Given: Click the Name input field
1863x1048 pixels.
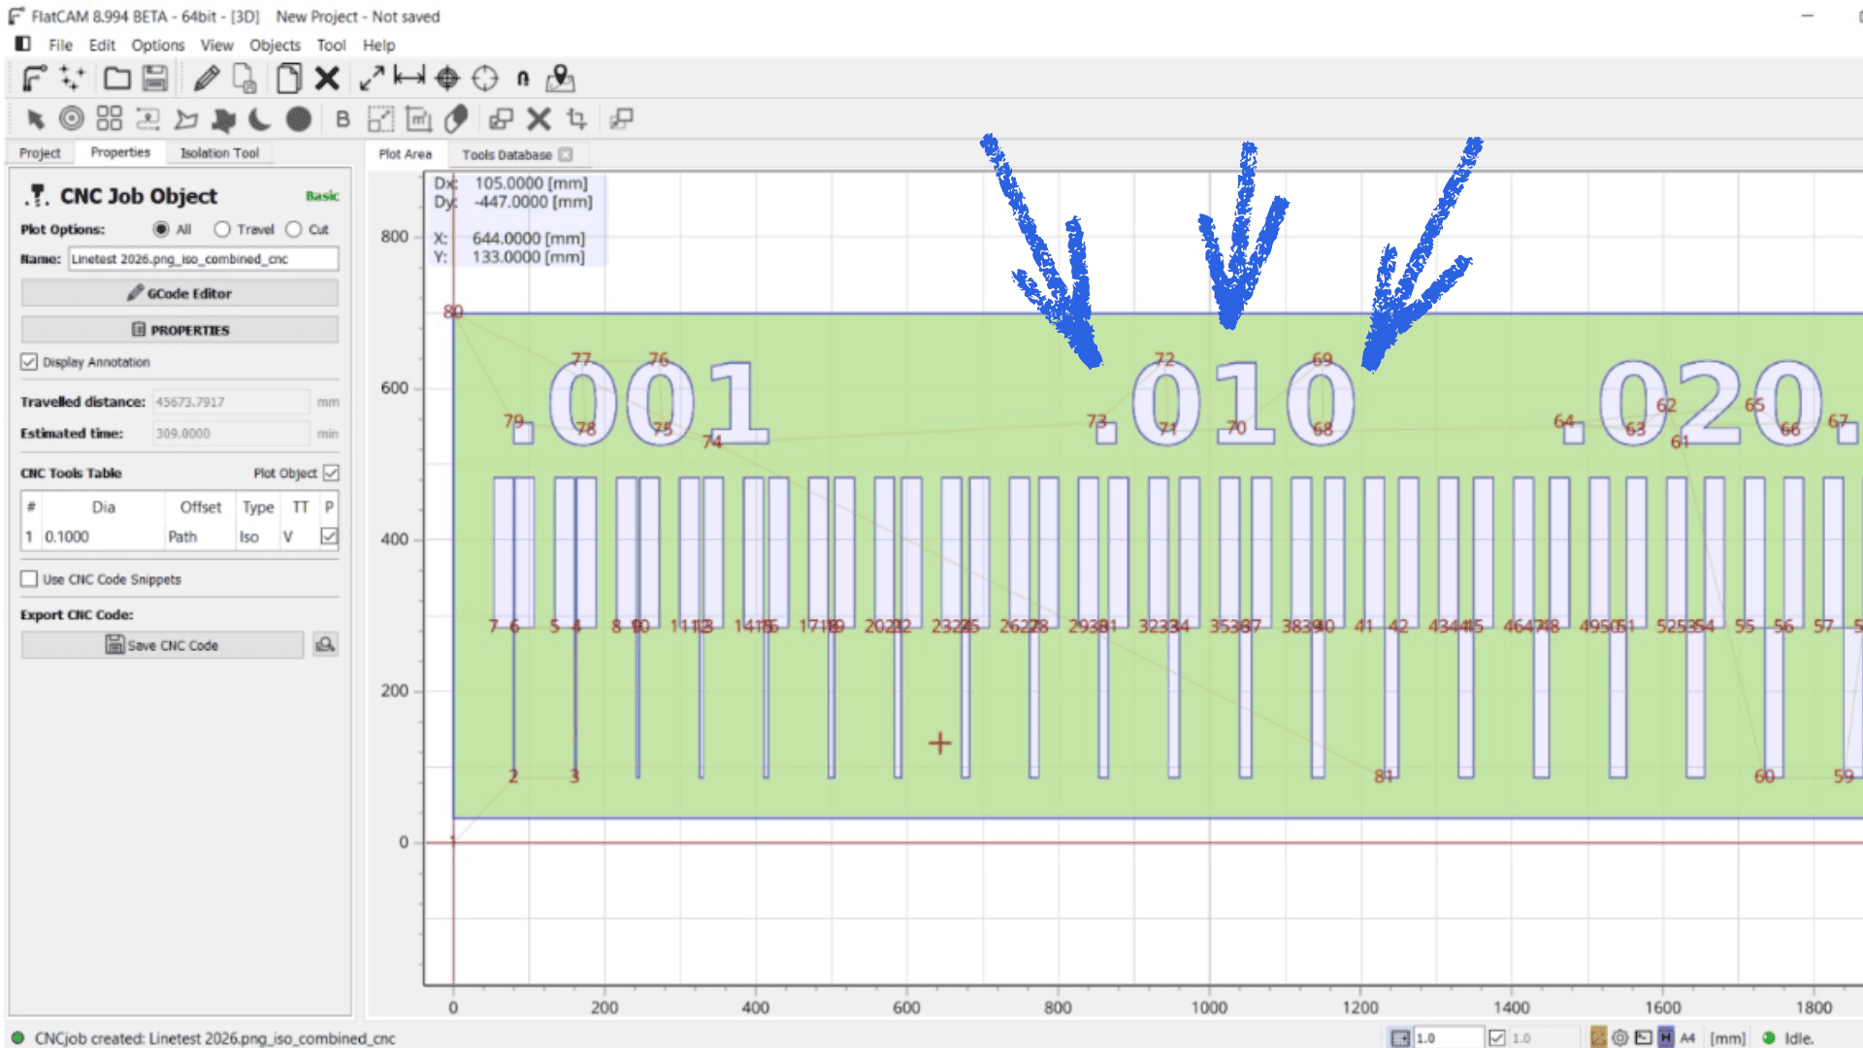Looking at the screenshot, I should tap(203, 259).
